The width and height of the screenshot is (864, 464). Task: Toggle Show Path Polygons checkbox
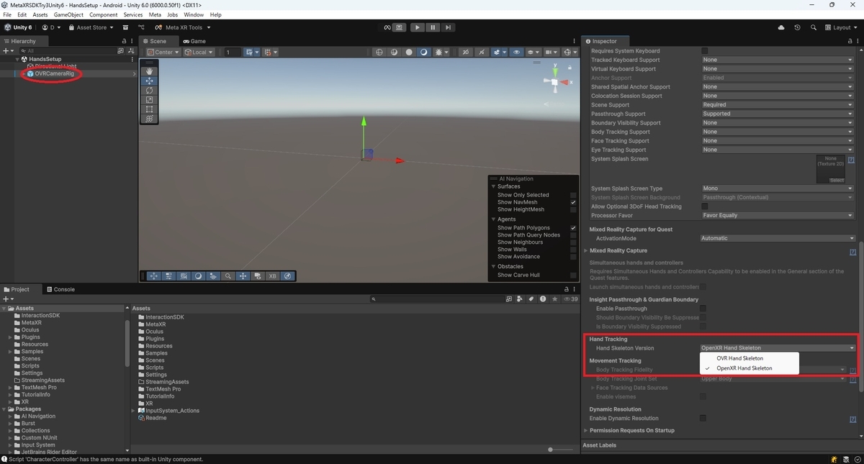tap(573, 227)
